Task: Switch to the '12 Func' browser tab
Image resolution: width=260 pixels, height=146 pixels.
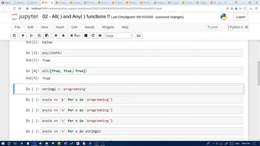Action: point(188,3)
